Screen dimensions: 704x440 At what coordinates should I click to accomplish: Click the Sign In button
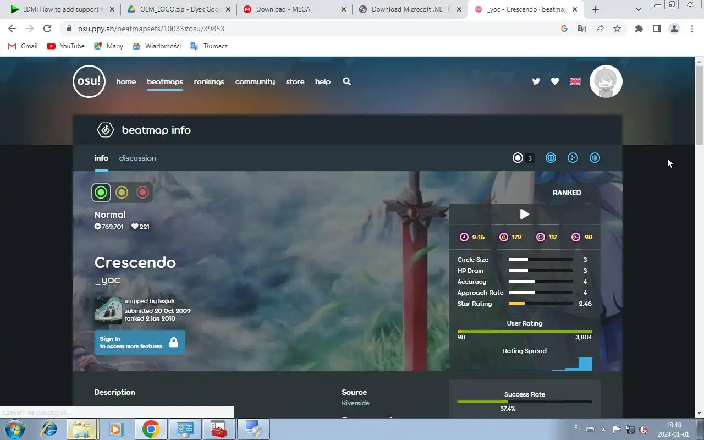click(x=140, y=342)
